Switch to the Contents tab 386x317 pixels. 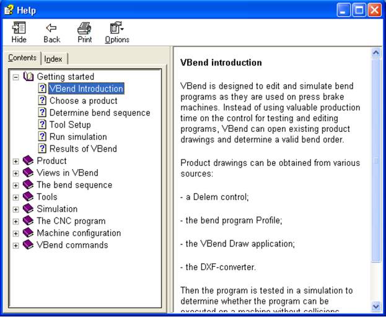[x=22, y=58]
